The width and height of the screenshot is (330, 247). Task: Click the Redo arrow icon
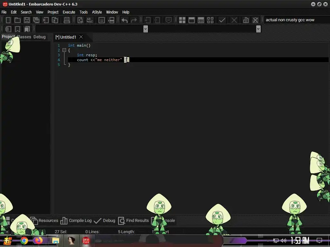tap(134, 20)
